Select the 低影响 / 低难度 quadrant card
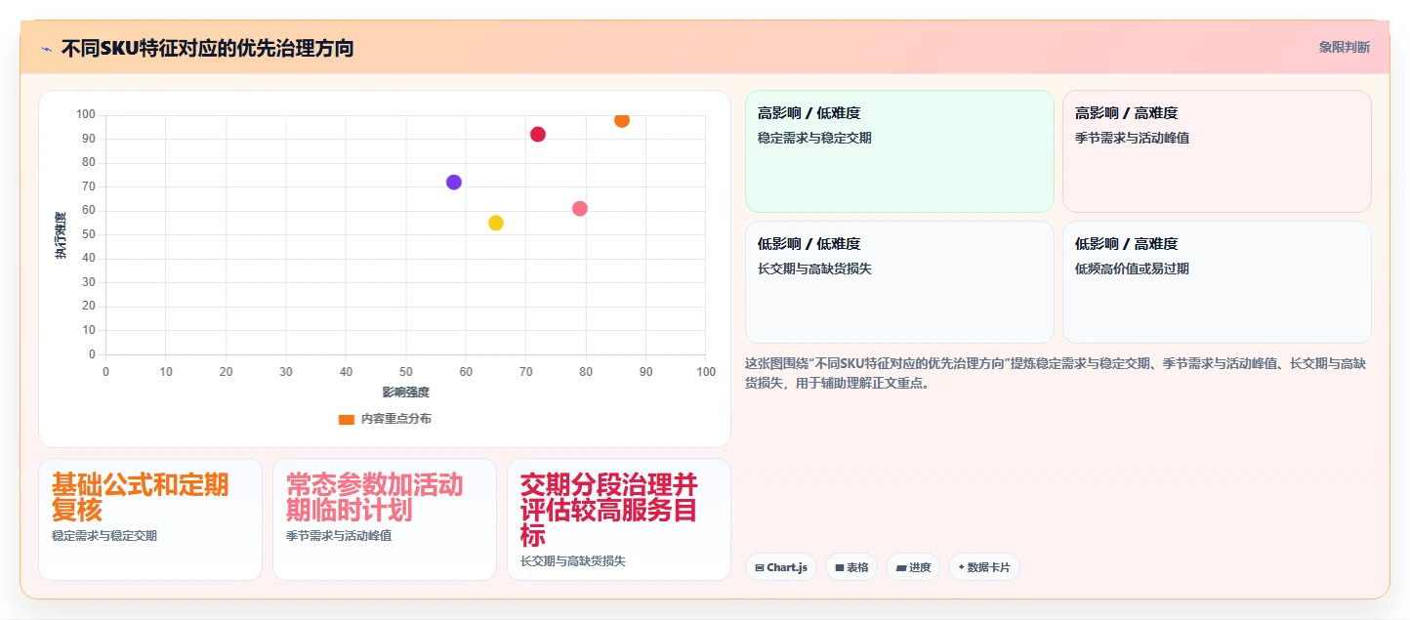Screen dimensions: 1410x620 (899, 282)
